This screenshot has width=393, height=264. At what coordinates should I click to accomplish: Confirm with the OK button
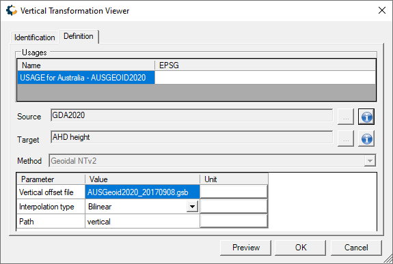[x=301, y=248]
